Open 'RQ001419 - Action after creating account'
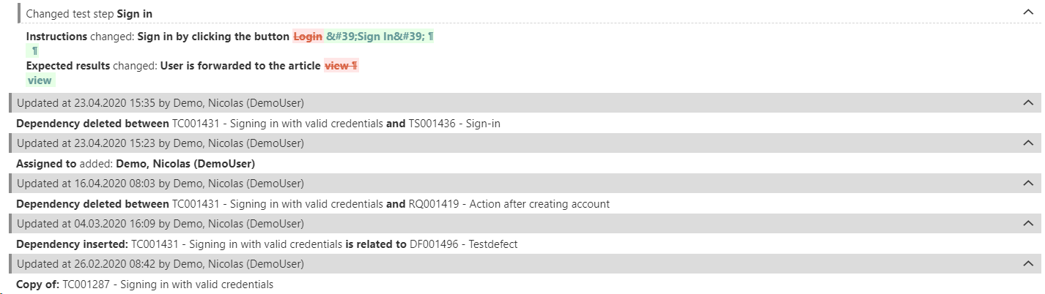This screenshot has height=294, width=1045. [x=509, y=204]
